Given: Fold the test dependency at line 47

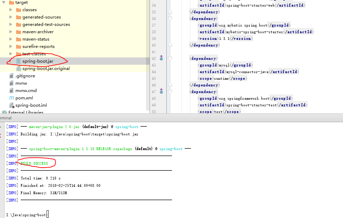Looking at the screenshot, I should (170, 92).
